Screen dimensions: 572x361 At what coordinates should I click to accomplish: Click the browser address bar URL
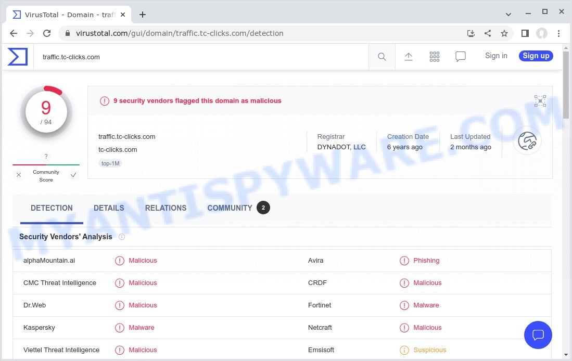[180, 33]
